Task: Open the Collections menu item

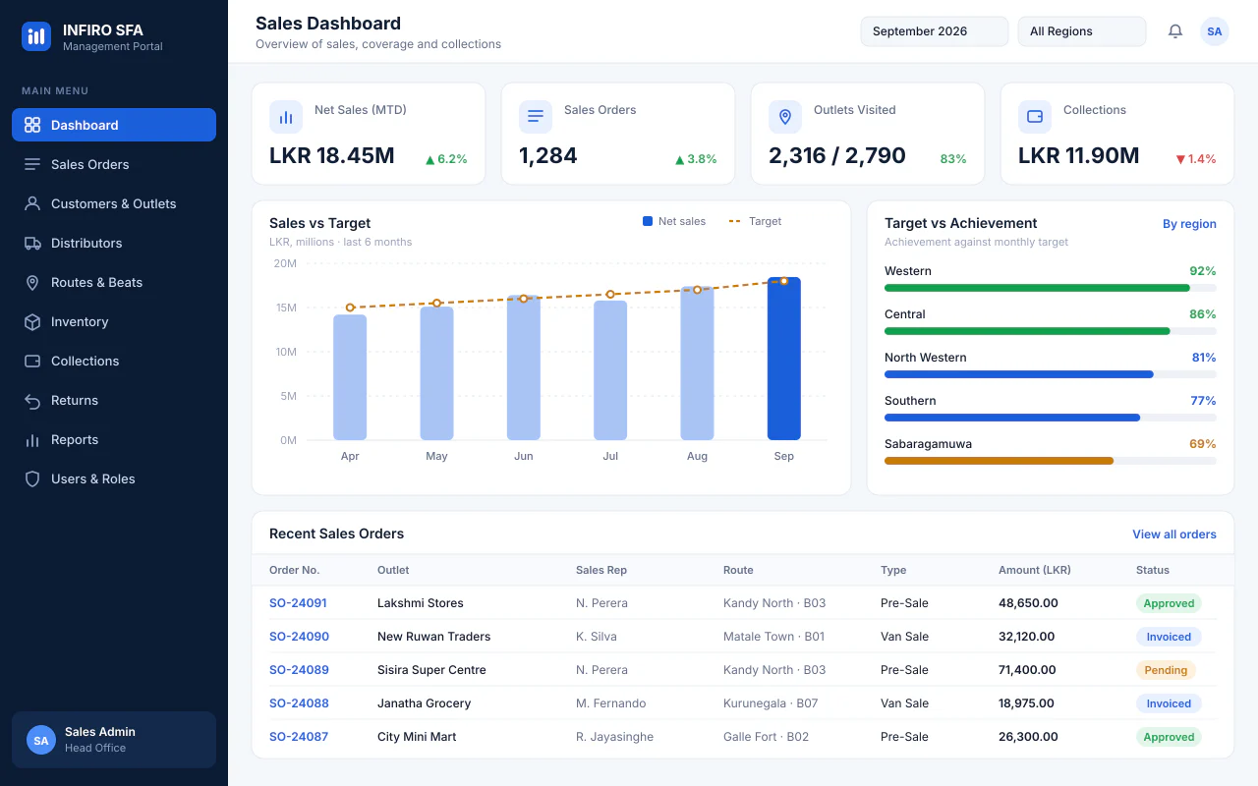Action: click(x=114, y=361)
